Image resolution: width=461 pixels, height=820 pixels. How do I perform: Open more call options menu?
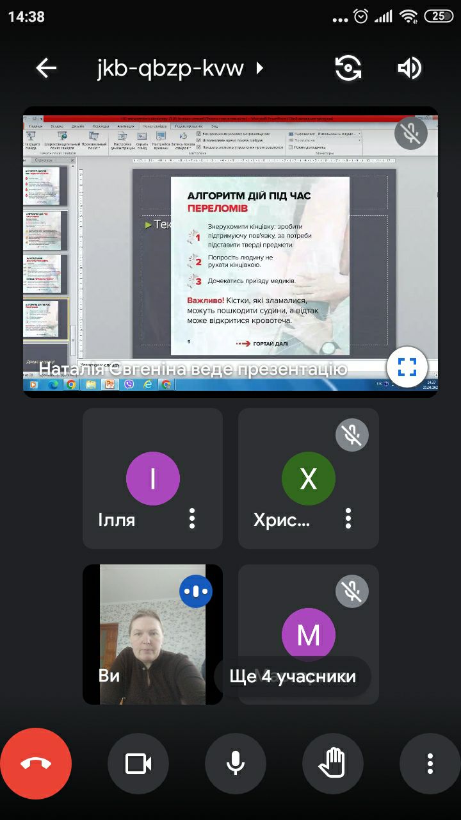(x=430, y=764)
